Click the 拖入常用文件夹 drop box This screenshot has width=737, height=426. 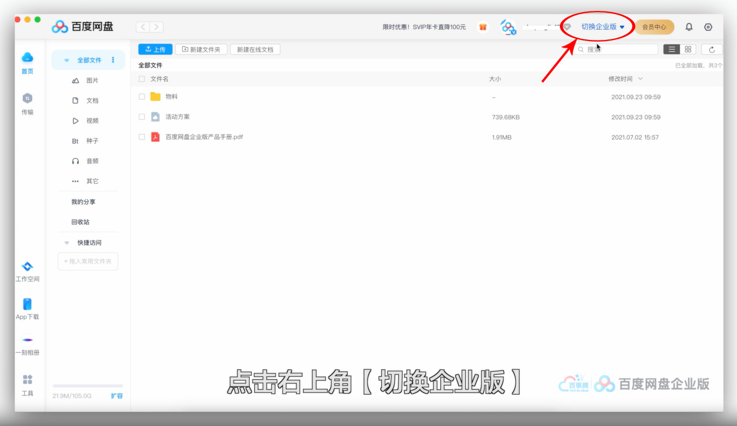coord(88,261)
